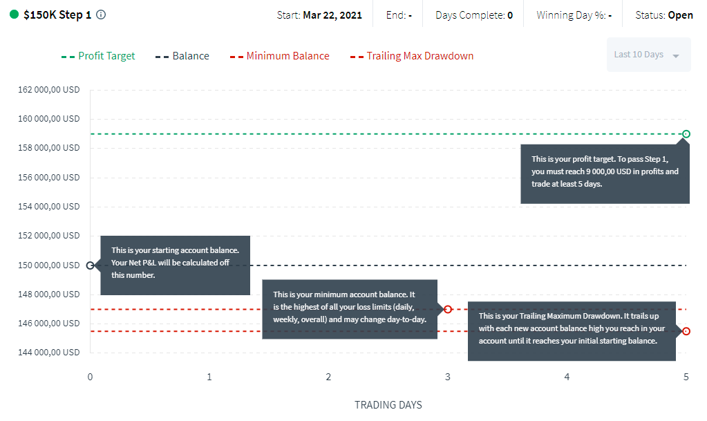Click the red minimum balance marker circle
This screenshot has width=707, height=421.
point(448,310)
